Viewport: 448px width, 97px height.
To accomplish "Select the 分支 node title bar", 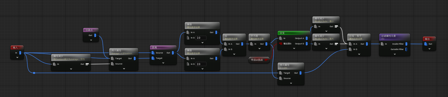I will (x=294, y=33).
